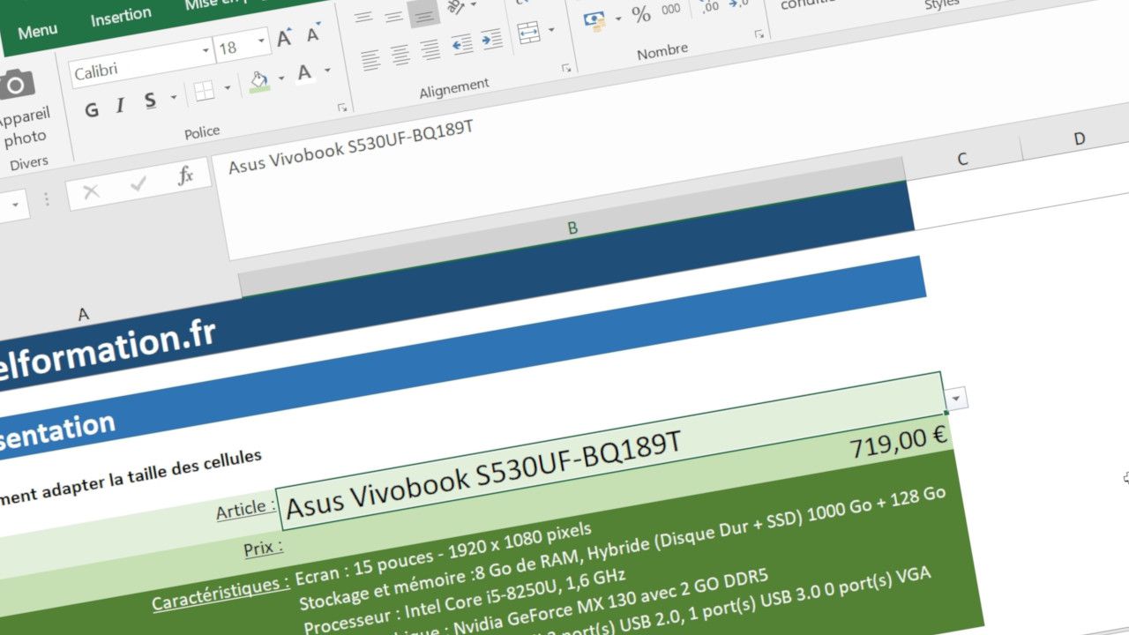The image size is (1129, 635).
Task: Decrease the cell indent
Action: click(x=461, y=44)
